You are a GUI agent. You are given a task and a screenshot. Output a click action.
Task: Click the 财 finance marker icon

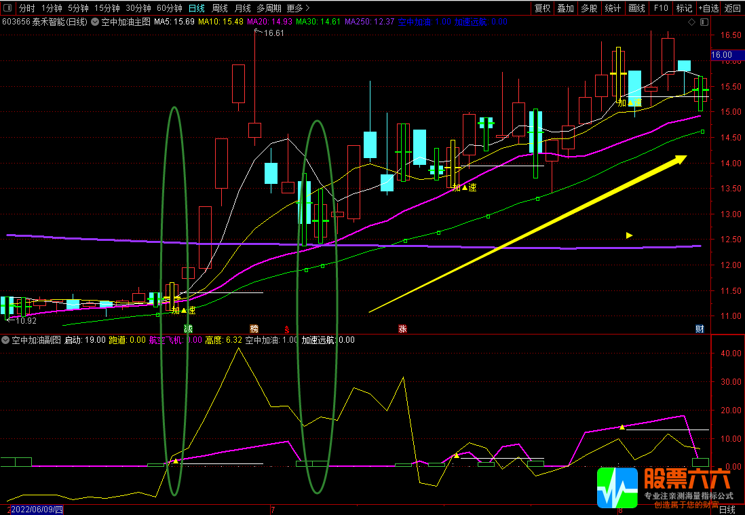pos(700,329)
